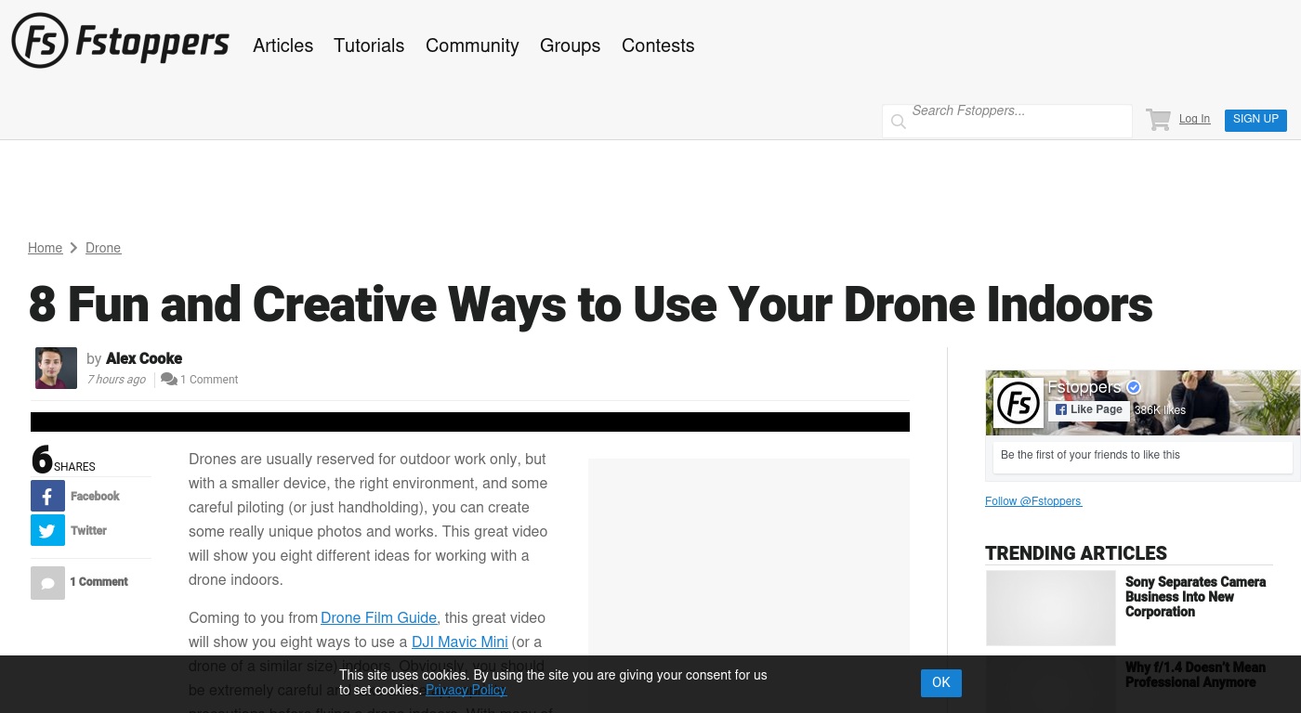The height and width of the screenshot is (713, 1301).
Task: Click the article title heading
Action: [x=591, y=305]
